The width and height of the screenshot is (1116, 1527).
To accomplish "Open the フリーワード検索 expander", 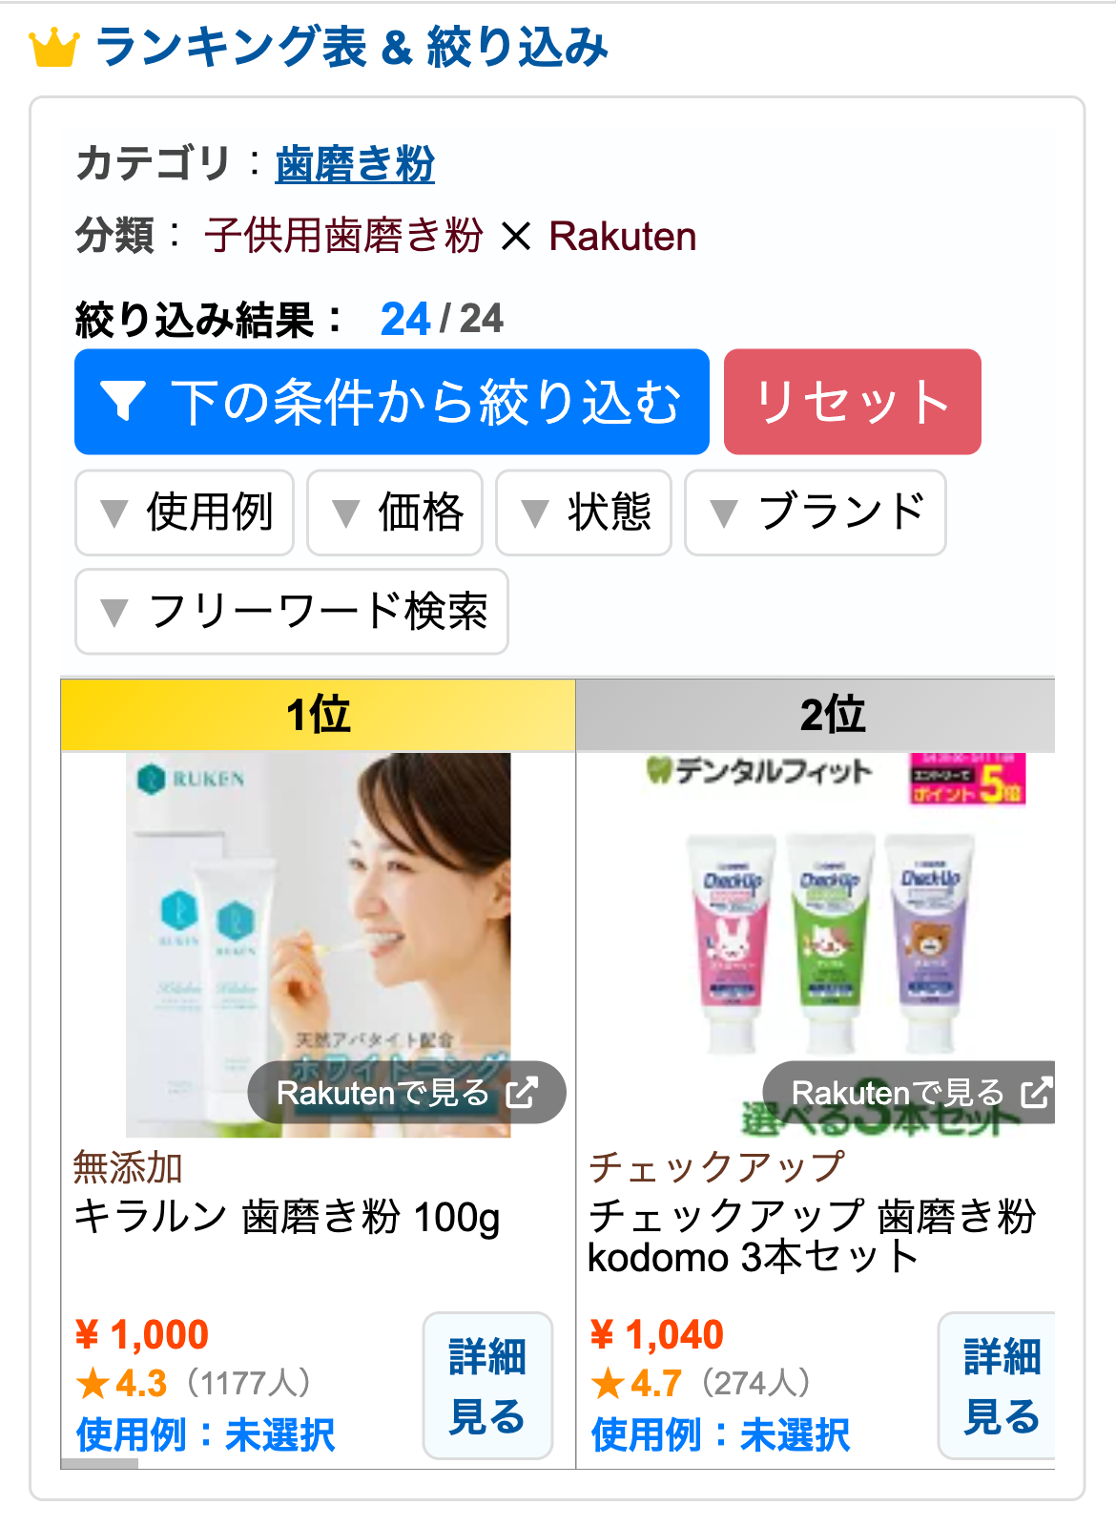I will (292, 612).
